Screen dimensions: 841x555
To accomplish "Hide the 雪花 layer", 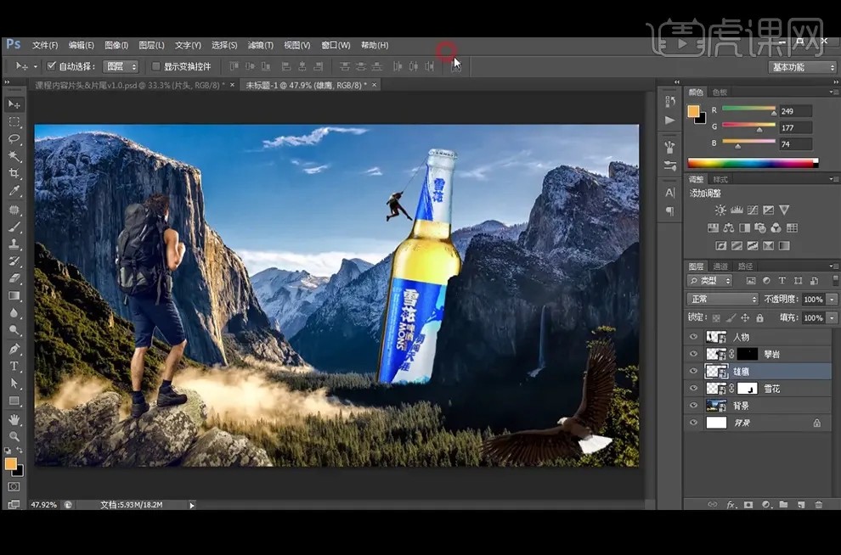I will click(693, 388).
